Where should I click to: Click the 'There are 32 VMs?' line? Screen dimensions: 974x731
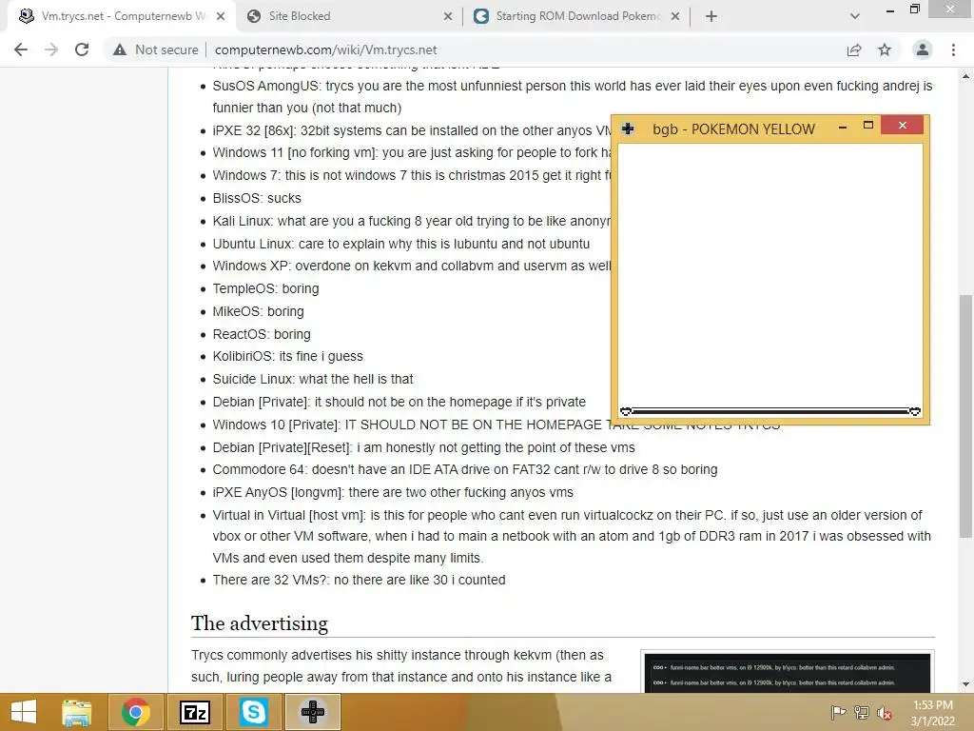tap(359, 580)
